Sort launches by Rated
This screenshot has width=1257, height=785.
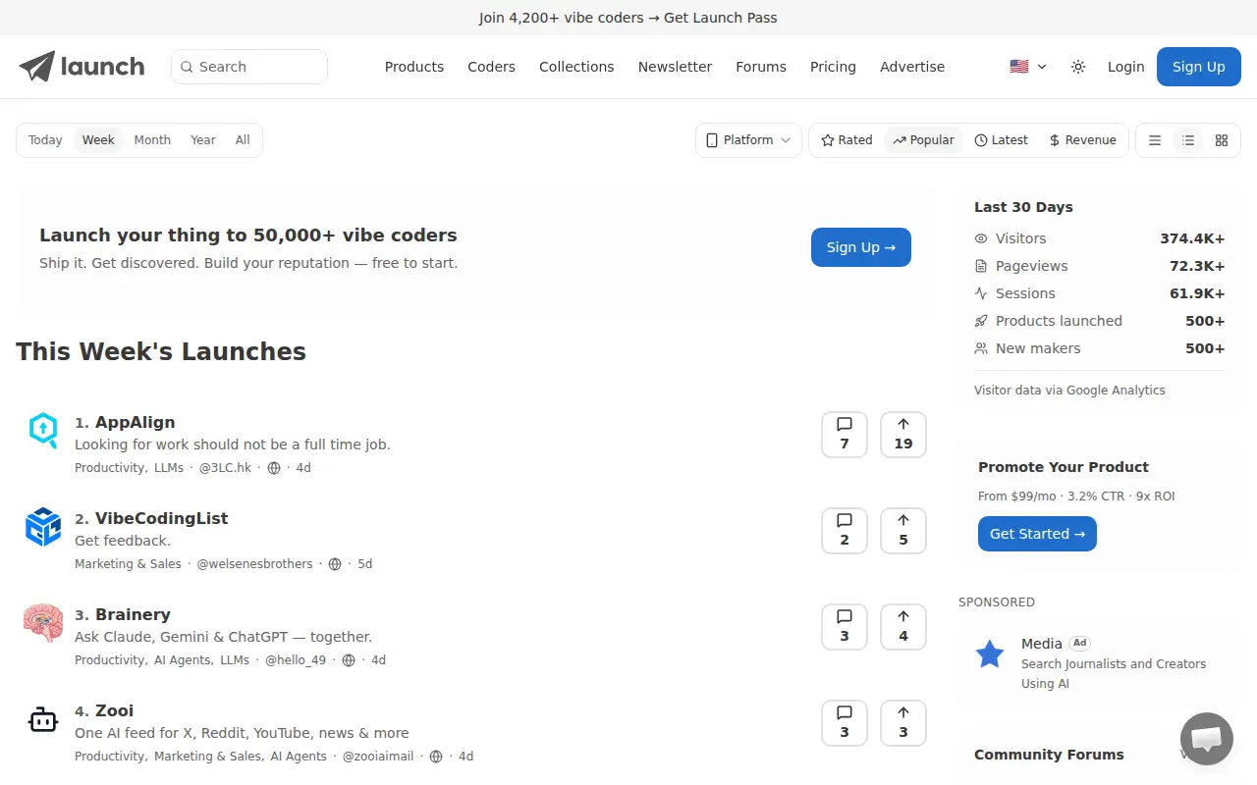point(847,140)
